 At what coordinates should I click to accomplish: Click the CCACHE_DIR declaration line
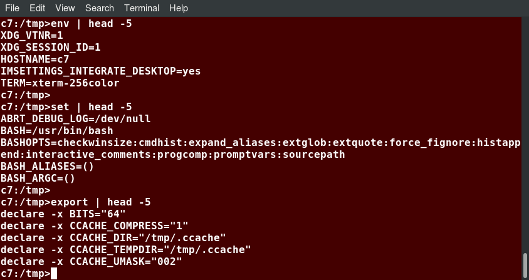(x=113, y=238)
